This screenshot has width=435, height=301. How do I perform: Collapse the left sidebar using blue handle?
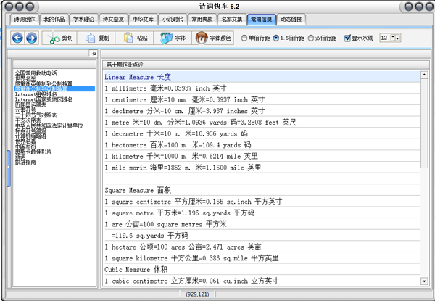9,168
